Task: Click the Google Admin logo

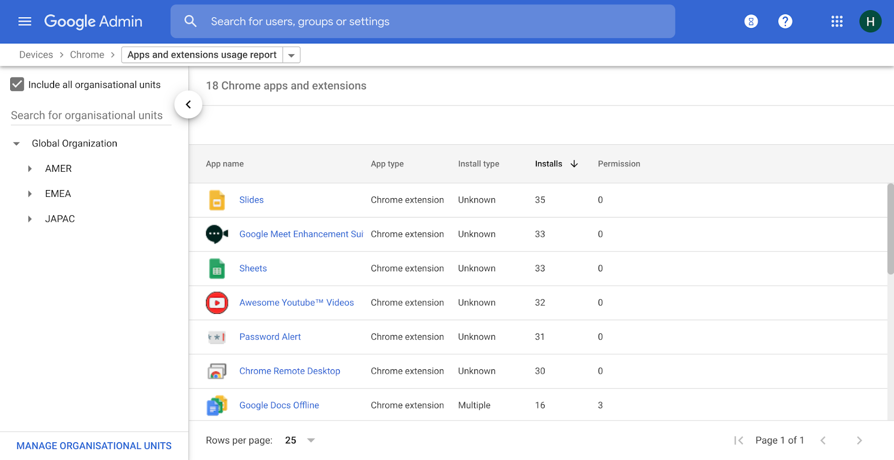Action: [93, 21]
